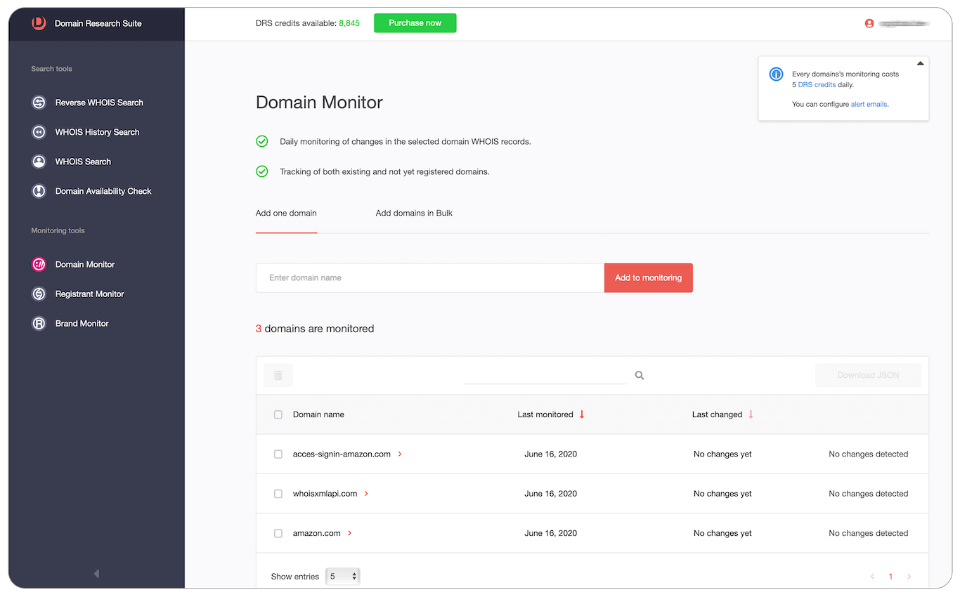The image size is (960, 597).
Task: Click Domain Research Suite title text
Action: tap(98, 23)
